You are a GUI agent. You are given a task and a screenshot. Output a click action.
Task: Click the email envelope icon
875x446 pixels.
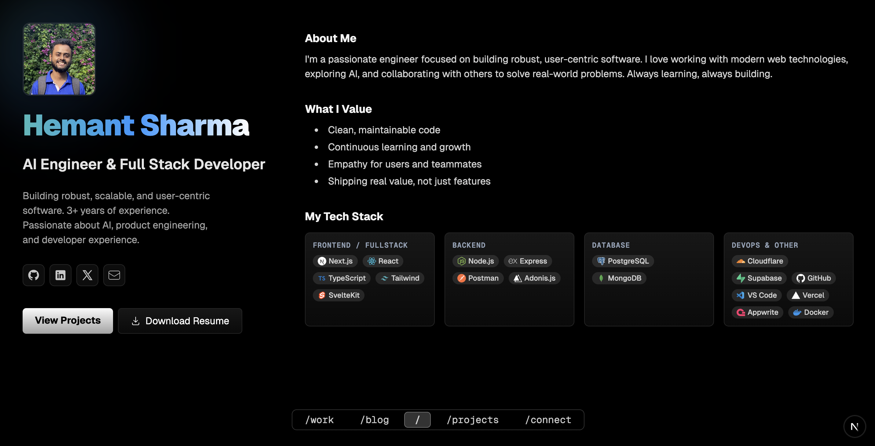click(114, 275)
